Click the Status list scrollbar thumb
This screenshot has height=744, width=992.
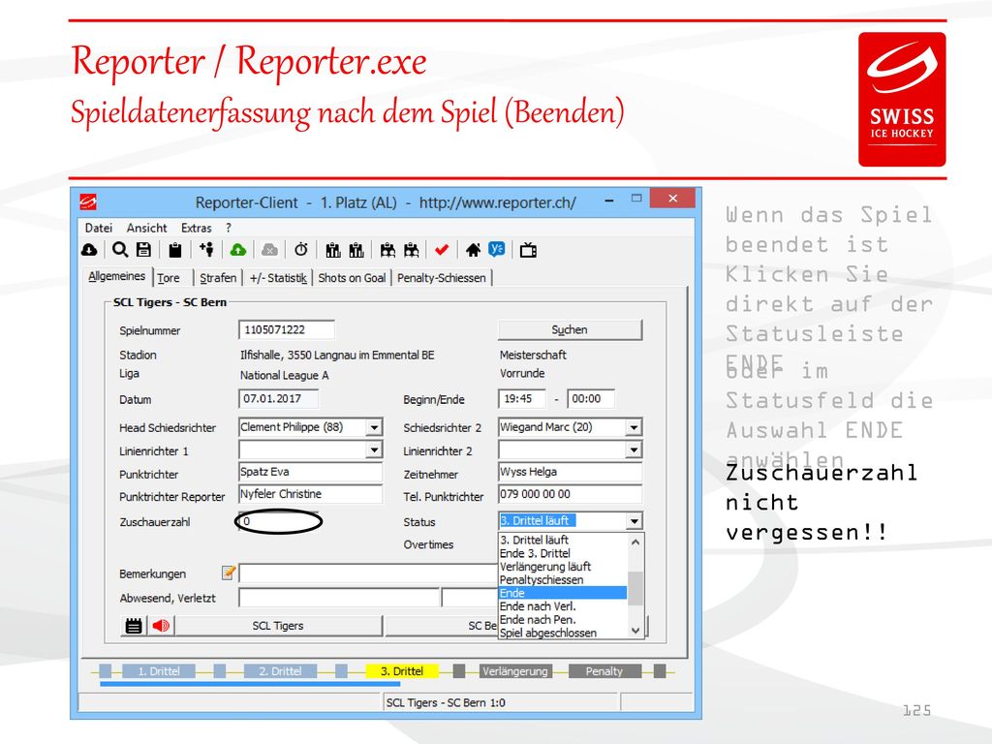point(635,588)
